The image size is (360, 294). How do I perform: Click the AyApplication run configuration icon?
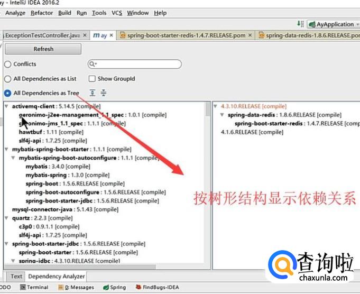pyautogui.click(x=311, y=24)
